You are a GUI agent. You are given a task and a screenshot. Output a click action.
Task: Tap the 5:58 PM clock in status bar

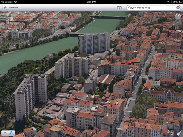coord(91,2)
